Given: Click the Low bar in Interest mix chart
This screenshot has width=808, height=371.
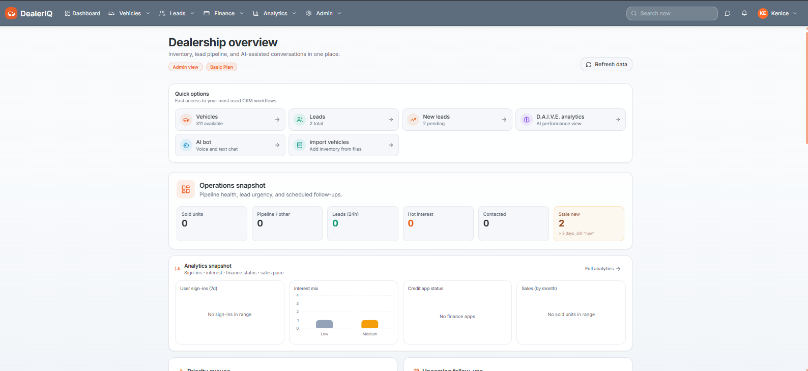Looking at the screenshot, I should [324, 324].
